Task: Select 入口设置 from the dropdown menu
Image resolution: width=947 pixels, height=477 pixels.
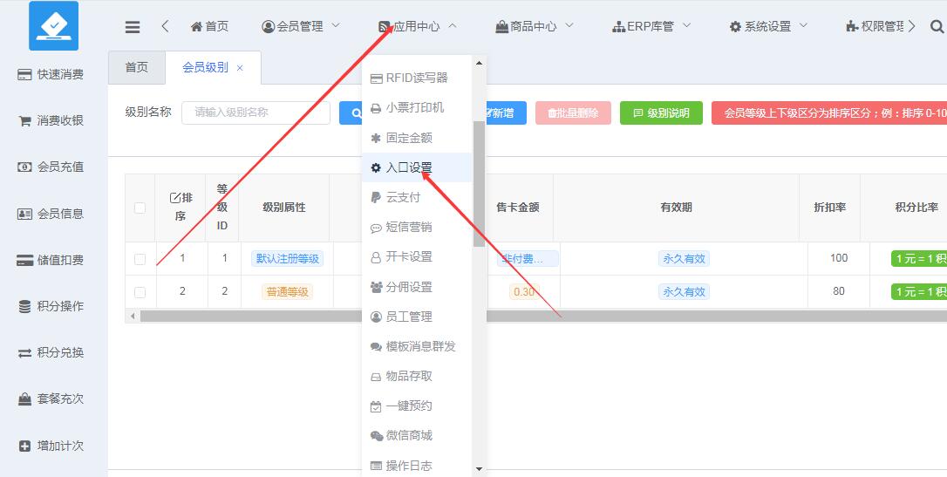Action: (x=409, y=168)
